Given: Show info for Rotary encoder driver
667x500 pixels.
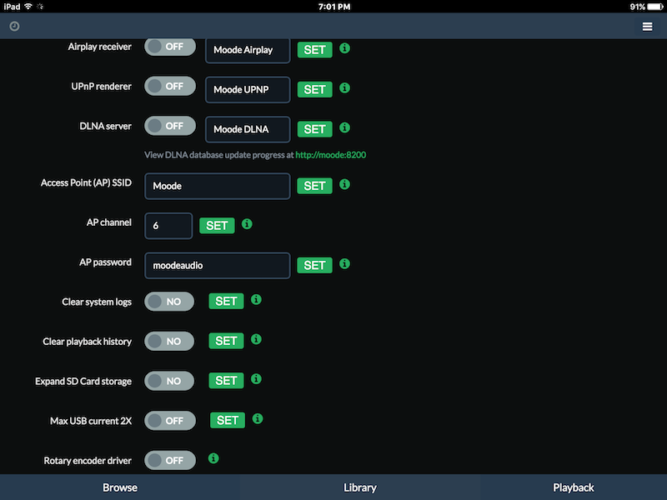Looking at the screenshot, I should tap(213, 458).
